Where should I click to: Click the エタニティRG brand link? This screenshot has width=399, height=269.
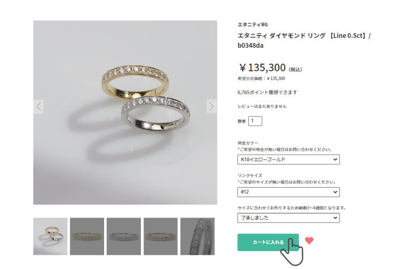click(253, 25)
